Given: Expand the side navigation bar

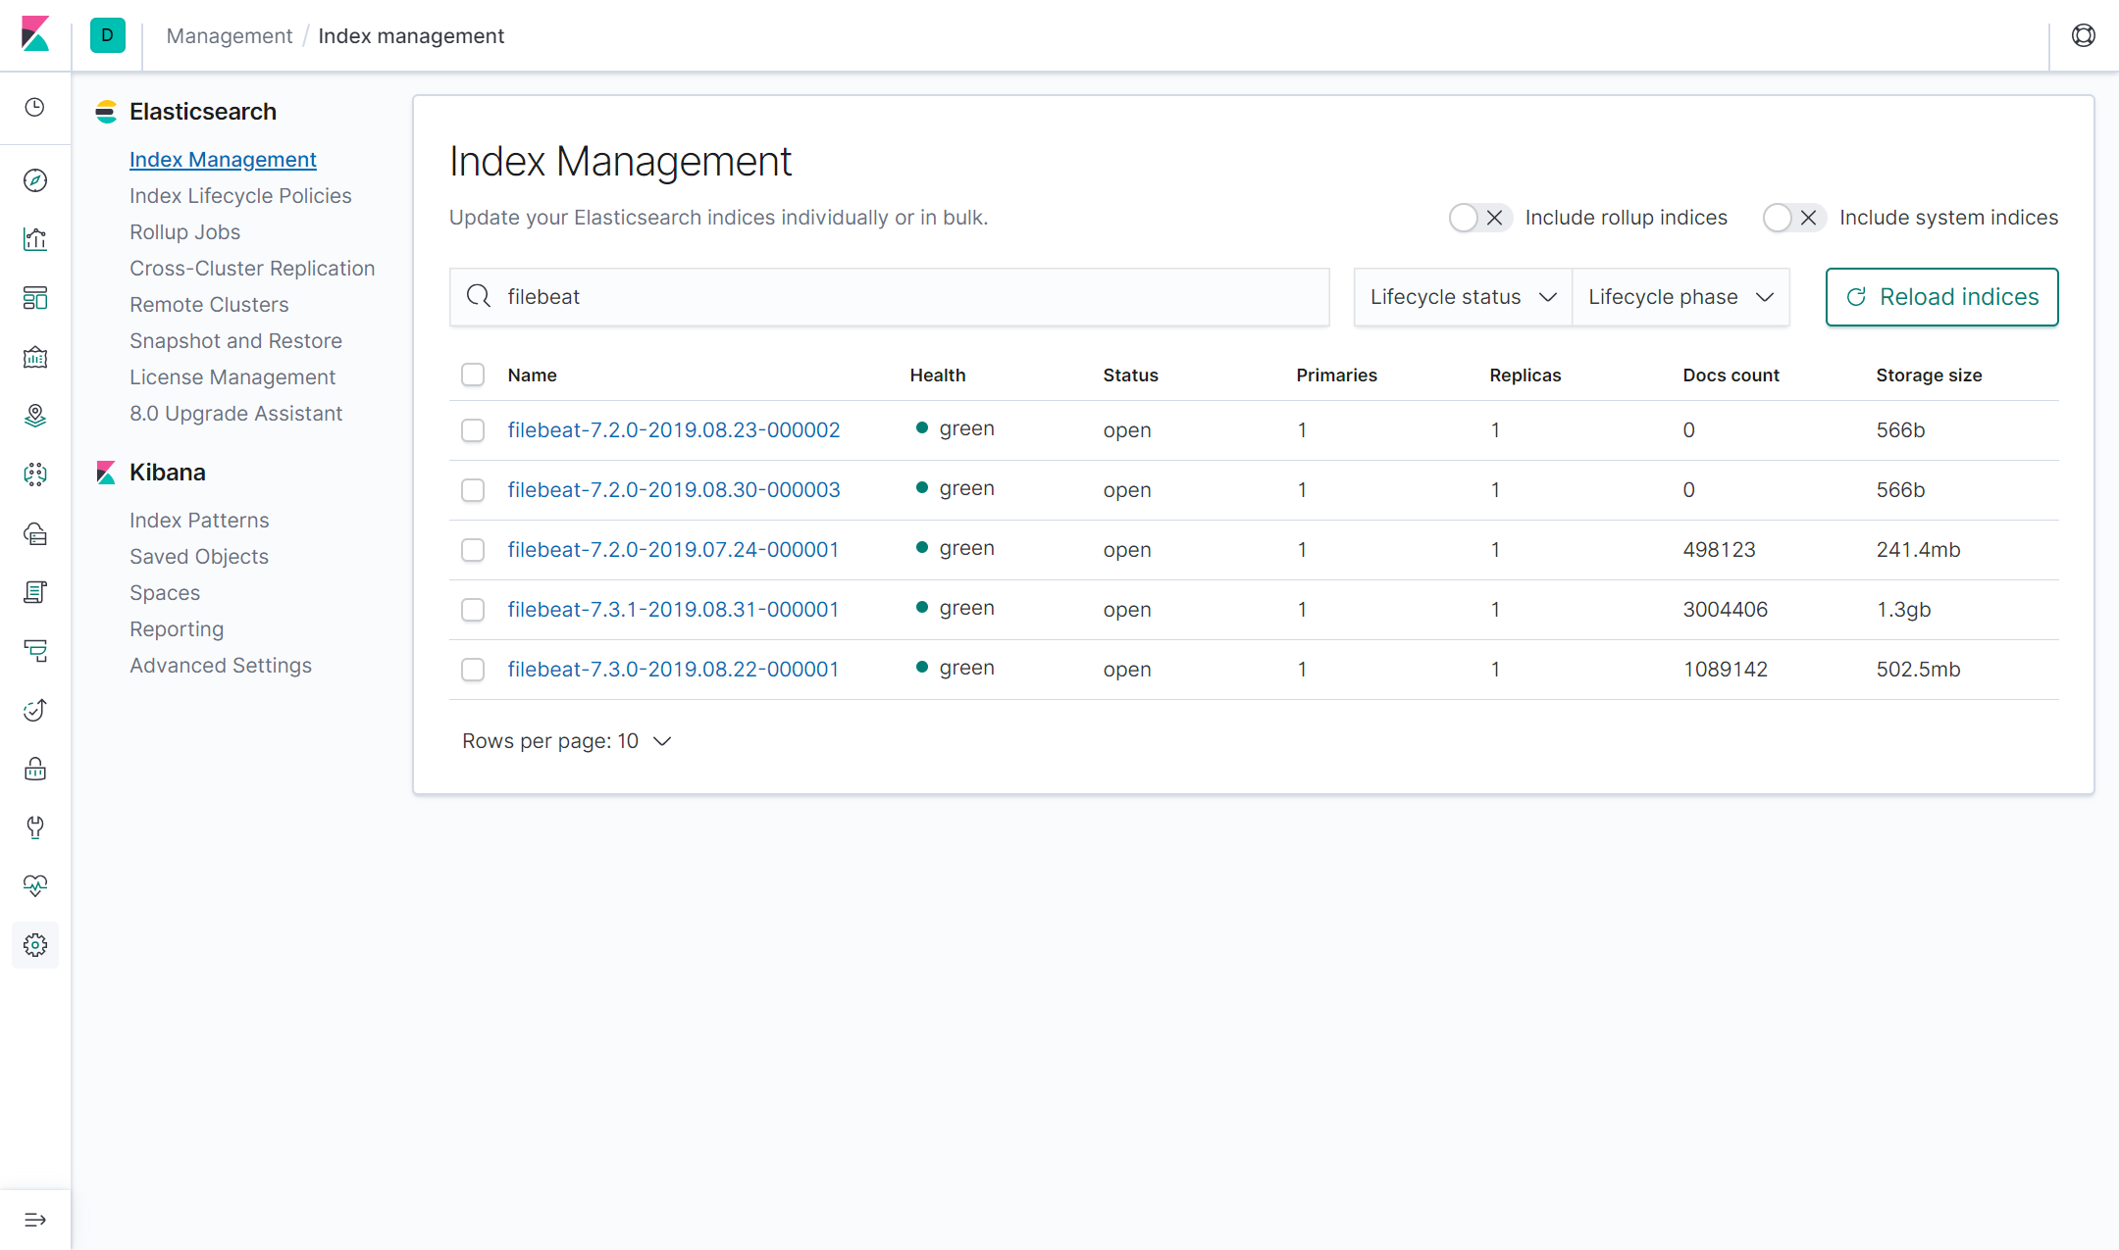Looking at the screenshot, I should (x=35, y=1220).
